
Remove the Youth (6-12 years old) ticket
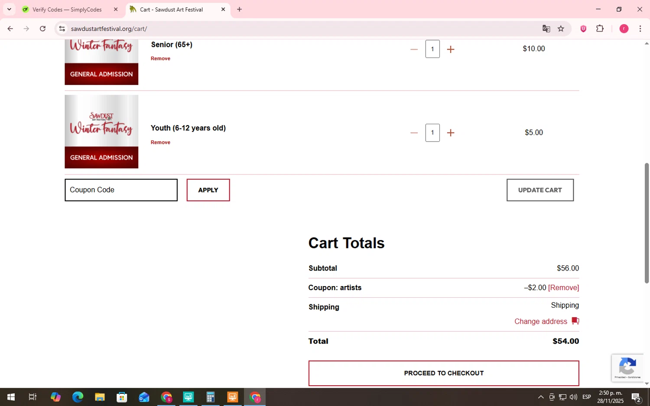tap(160, 142)
